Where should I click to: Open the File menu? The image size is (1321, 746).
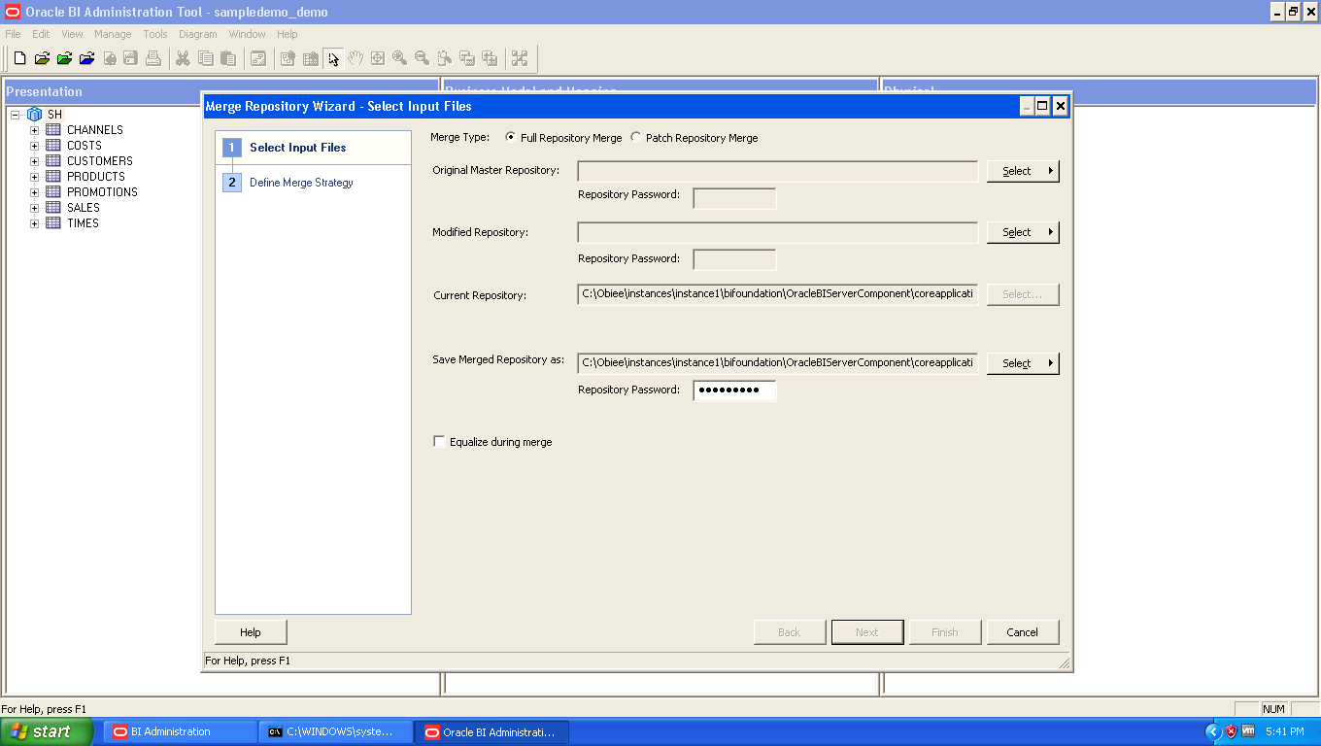(14, 34)
